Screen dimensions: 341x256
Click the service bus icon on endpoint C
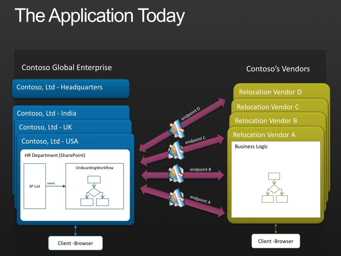pyautogui.click(x=176, y=151)
